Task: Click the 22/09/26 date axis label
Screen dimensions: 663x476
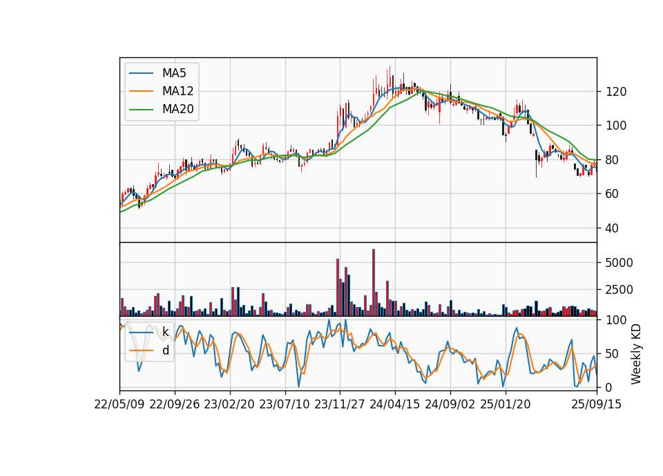Action: [175, 404]
